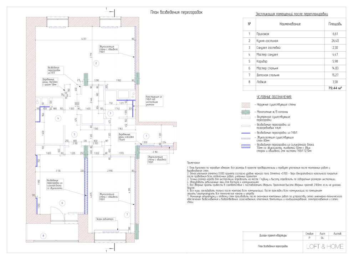The image size is (353, 260).
Task: Click the pink hatched exterior walls legend swatch
Action: (247, 104)
